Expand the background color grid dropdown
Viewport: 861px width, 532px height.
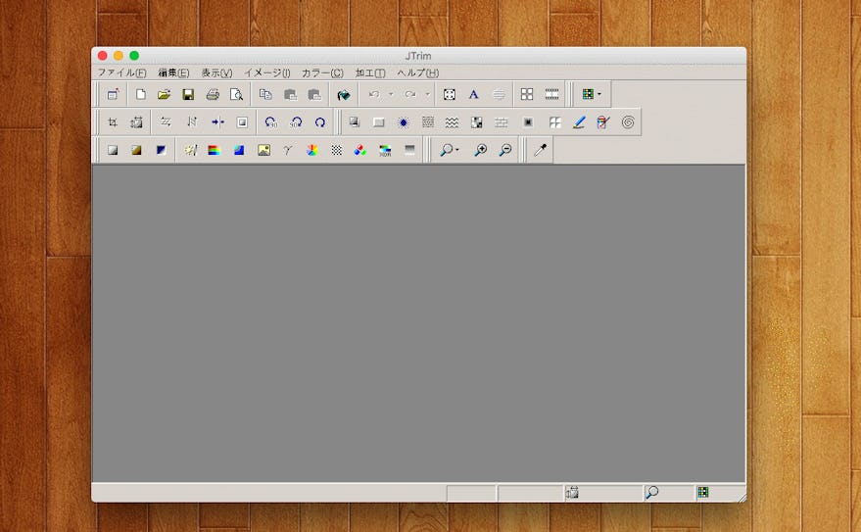[x=599, y=95]
